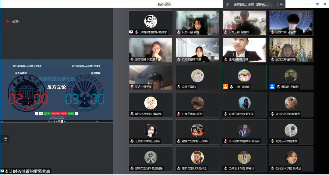Click avatar of 公共艺术学院 许嘉怡
The height and width of the screenshot is (175, 329).
[244, 157]
